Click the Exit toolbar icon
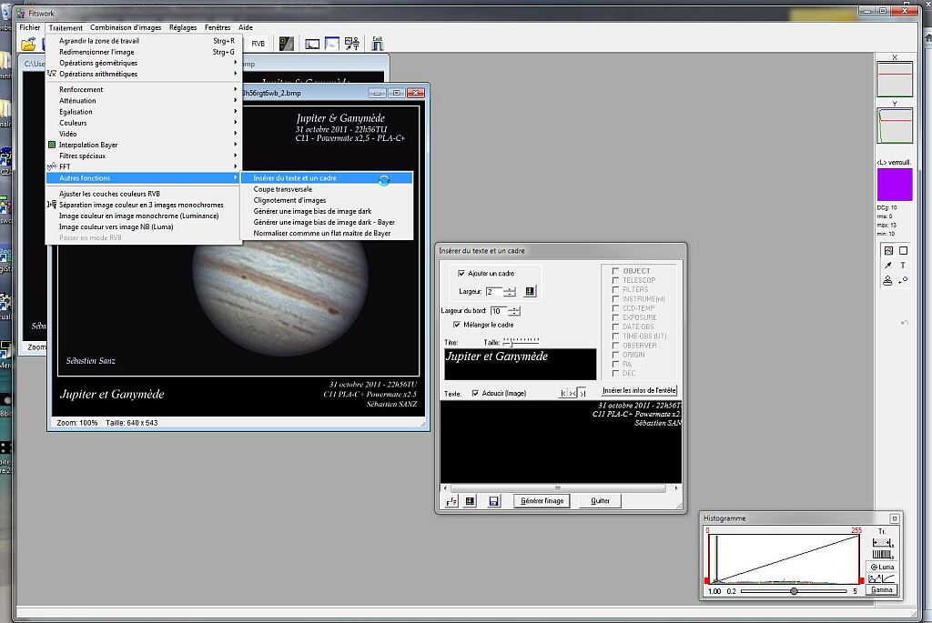The image size is (932, 623). tap(377, 43)
